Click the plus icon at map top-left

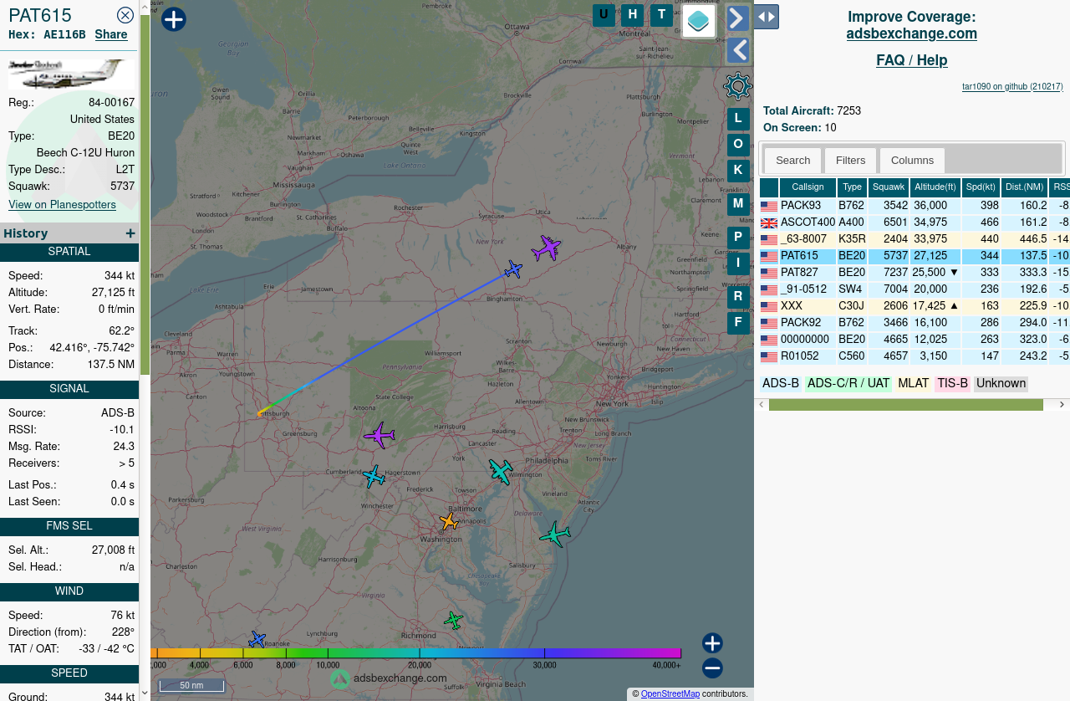pyautogui.click(x=173, y=19)
